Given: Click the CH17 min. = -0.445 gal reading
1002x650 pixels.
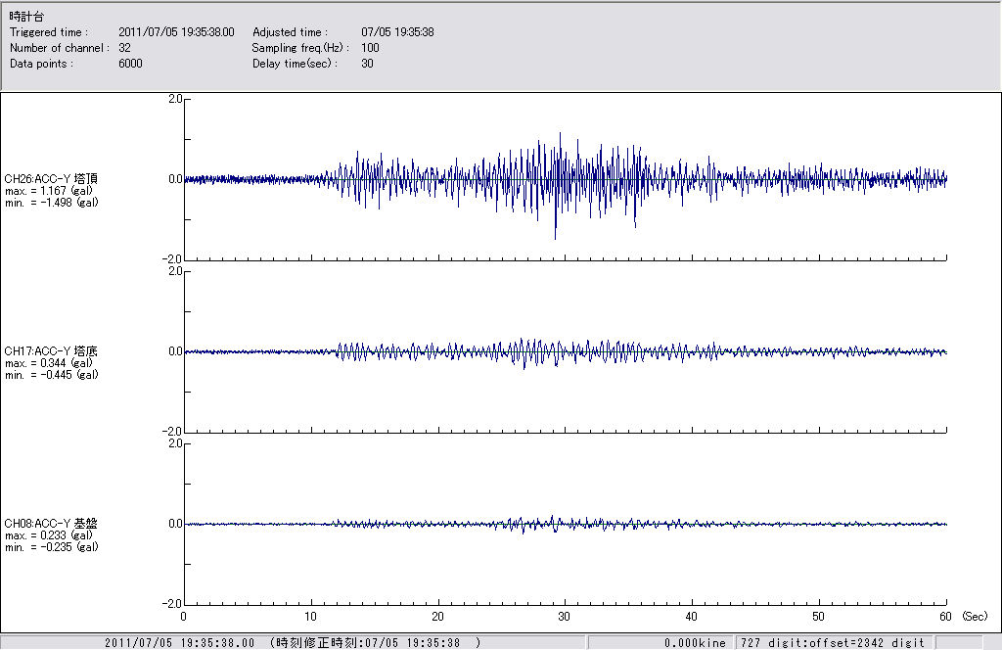Looking at the screenshot, I should tap(51, 375).
